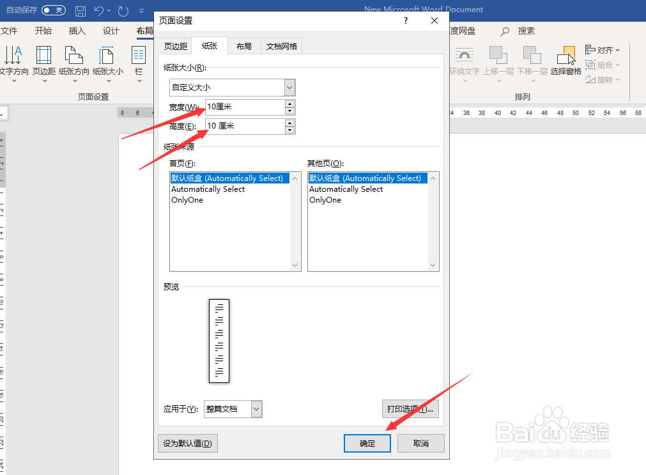Click the 搜索 search magnifier icon
The height and width of the screenshot is (475, 646).
pyautogui.click(x=505, y=31)
